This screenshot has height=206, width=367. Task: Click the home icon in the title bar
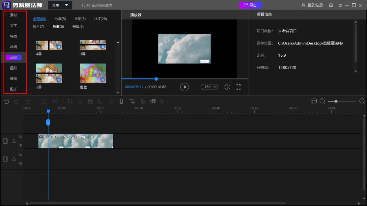click(x=331, y=5)
